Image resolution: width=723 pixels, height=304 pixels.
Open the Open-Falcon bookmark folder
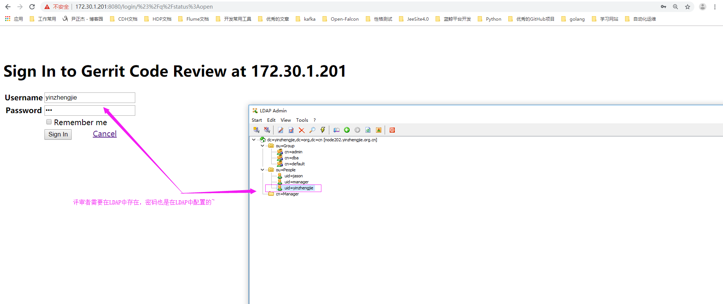tap(341, 19)
